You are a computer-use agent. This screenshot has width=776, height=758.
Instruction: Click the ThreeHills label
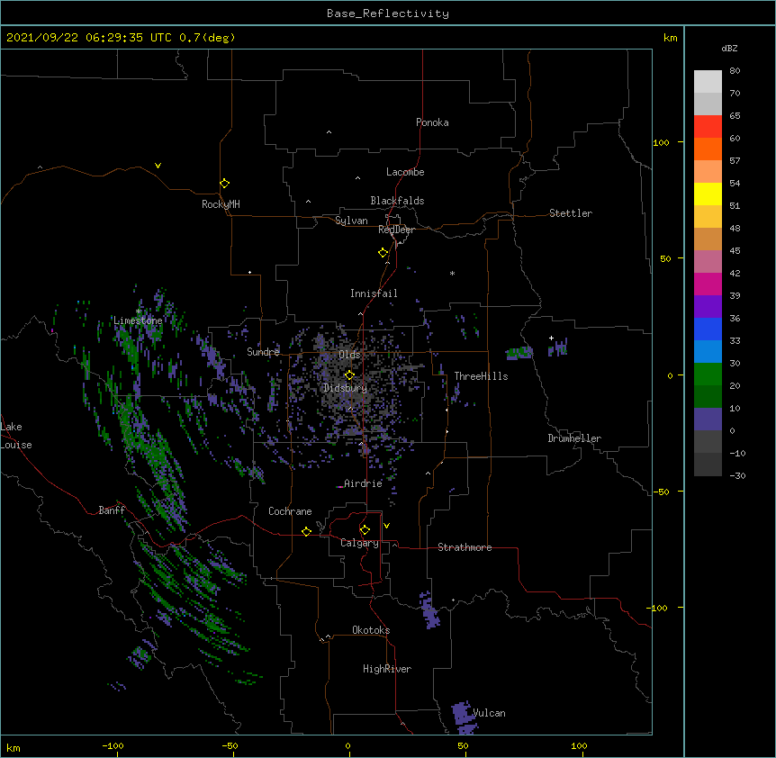[481, 376]
